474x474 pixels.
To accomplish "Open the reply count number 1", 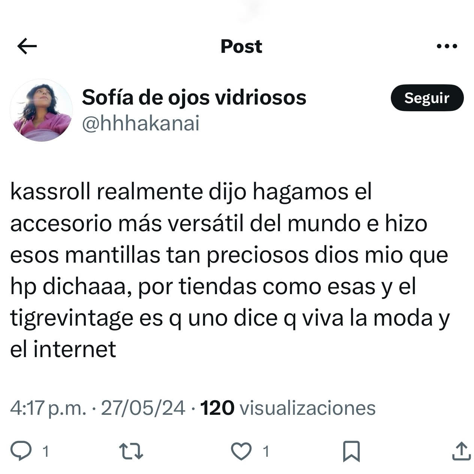I will 45,452.
